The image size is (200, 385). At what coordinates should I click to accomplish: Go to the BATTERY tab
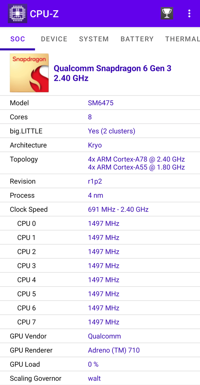tap(137, 39)
